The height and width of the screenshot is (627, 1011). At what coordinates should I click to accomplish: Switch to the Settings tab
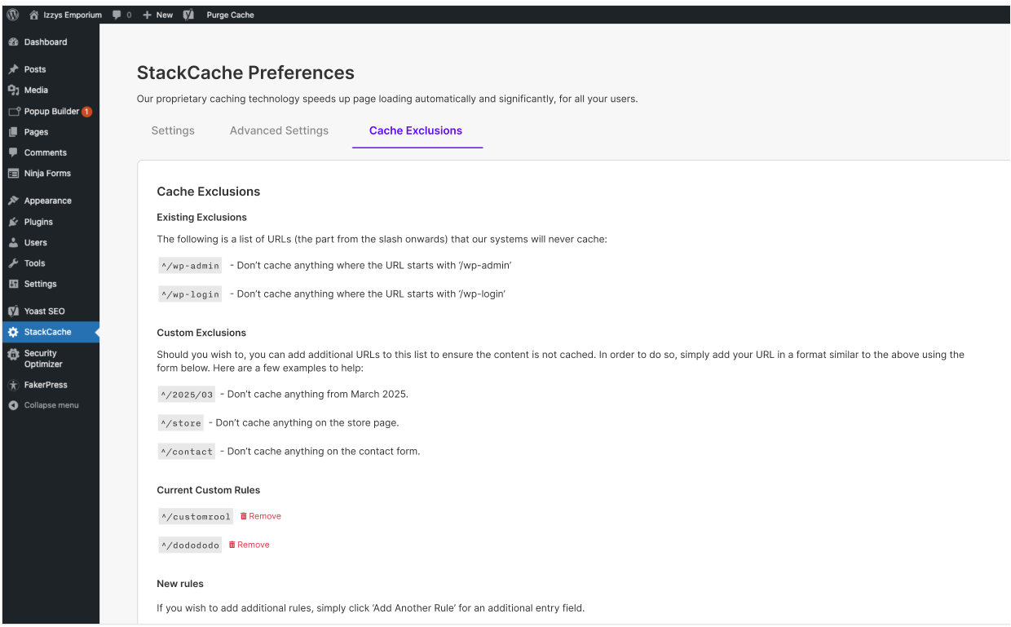[173, 130]
